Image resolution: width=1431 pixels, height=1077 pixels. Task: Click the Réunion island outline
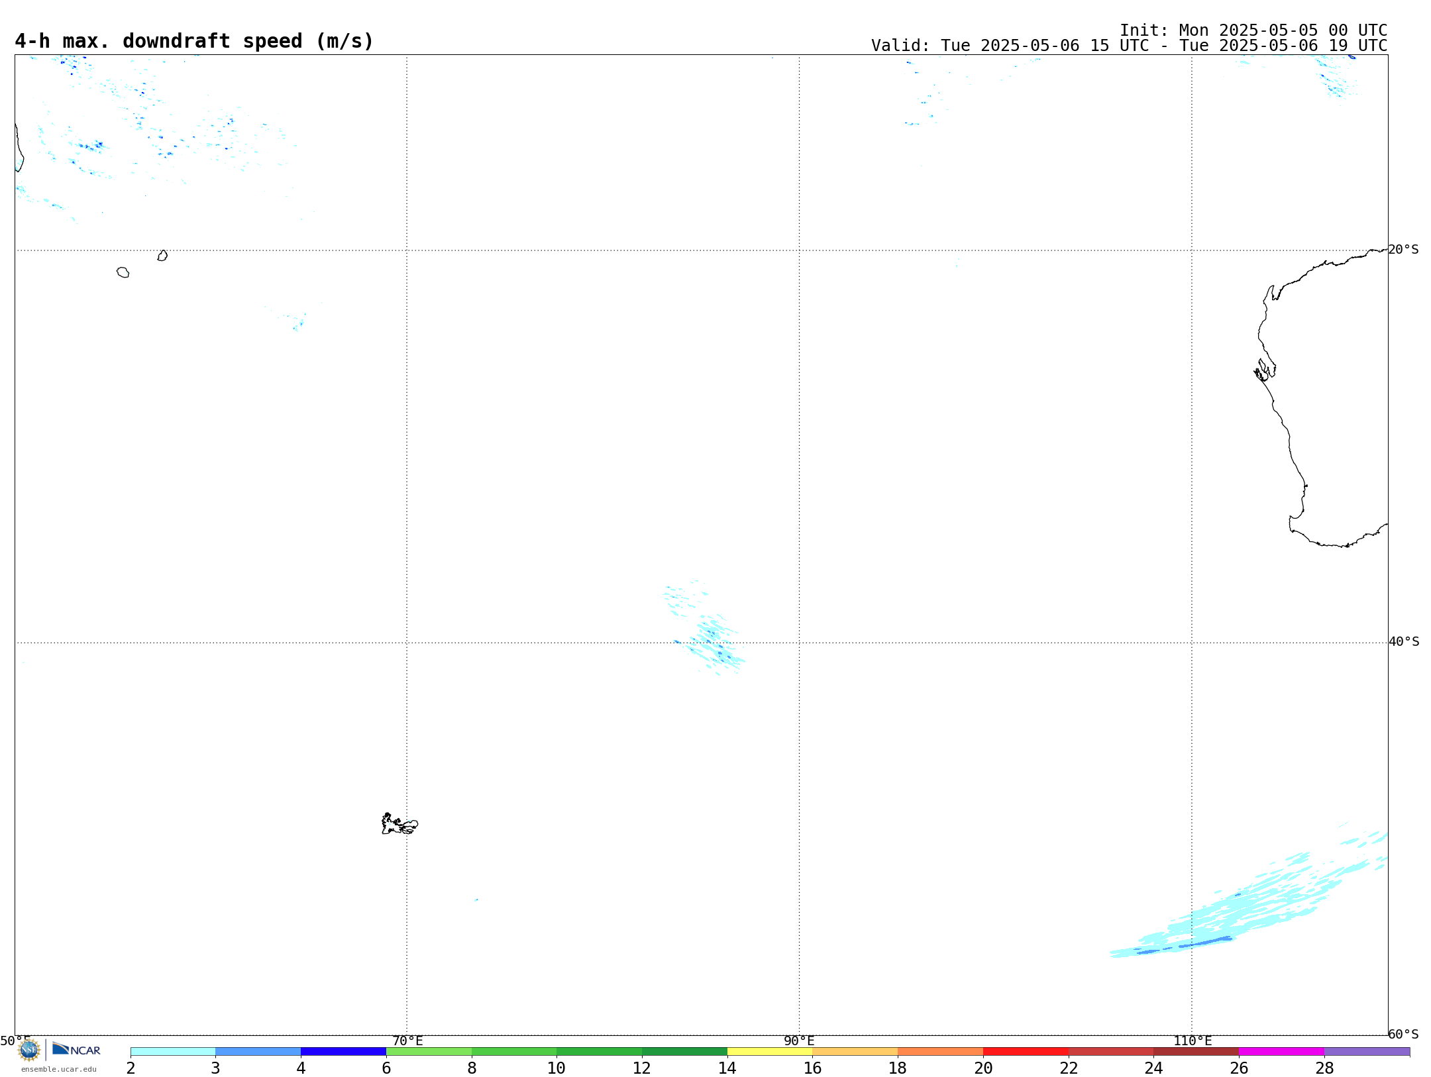point(123,272)
